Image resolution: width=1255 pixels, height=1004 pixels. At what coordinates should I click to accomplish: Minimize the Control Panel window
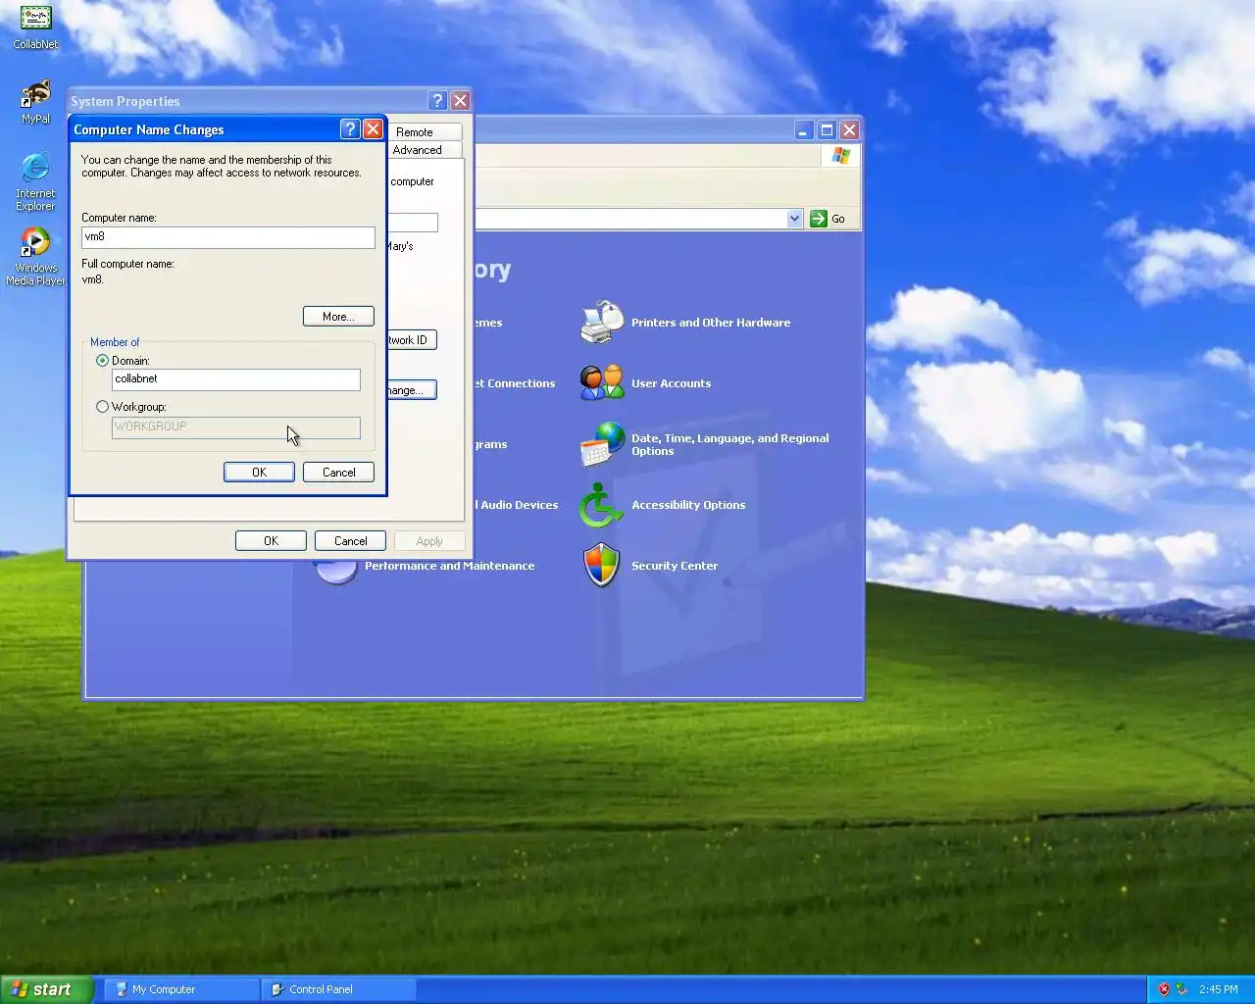[803, 129]
